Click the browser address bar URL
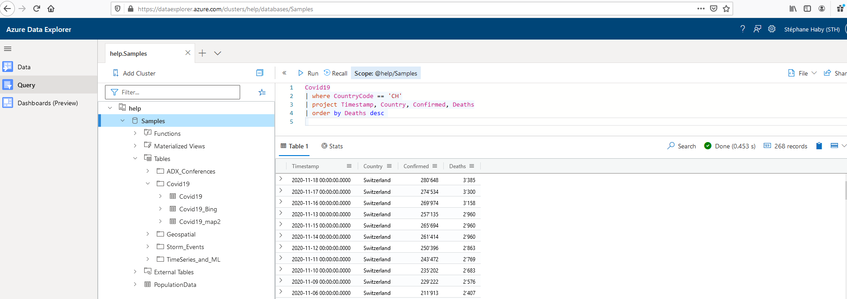Screen dimensions: 847x299 pos(225,9)
